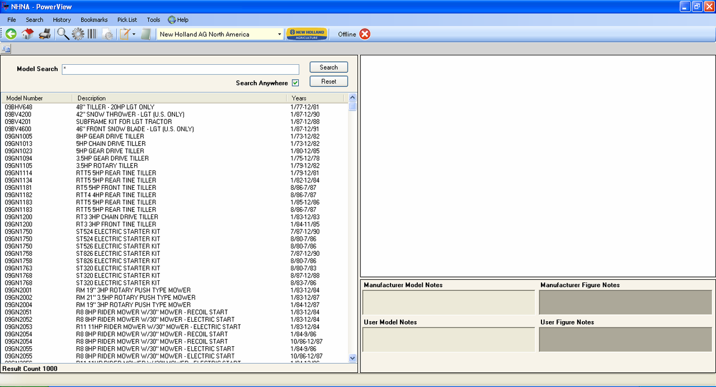Select RT5 5HP FRONT TINE TILLER row

[x=175, y=188]
